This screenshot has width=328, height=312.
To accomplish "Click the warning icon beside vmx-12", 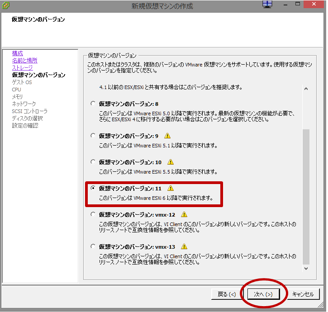I will tap(184, 214).
